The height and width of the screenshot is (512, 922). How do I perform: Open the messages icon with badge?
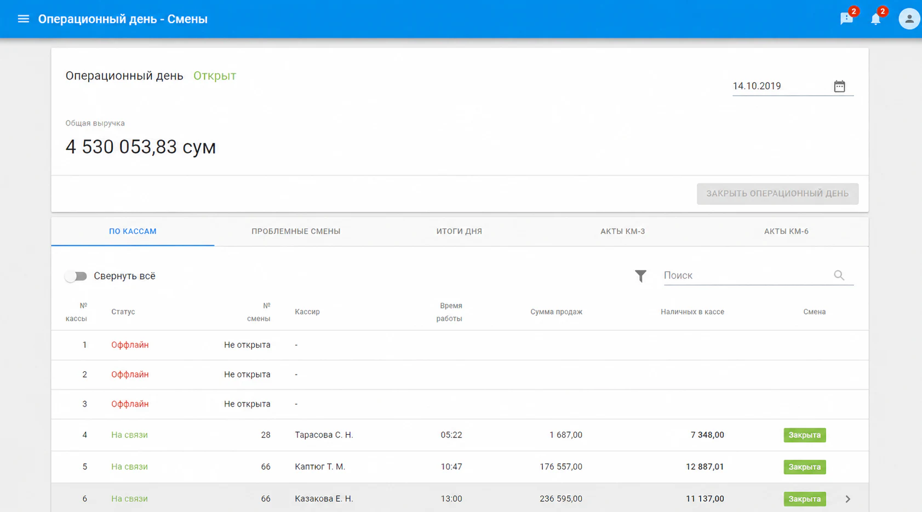point(847,19)
